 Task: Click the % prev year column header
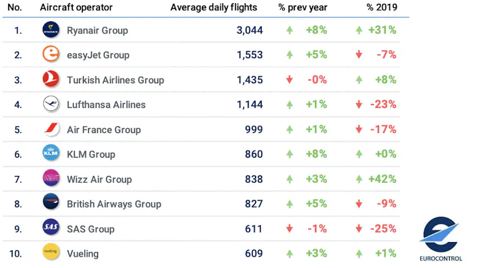[x=302, y=8]
